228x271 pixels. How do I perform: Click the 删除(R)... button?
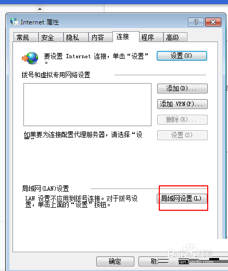point(182,119)
